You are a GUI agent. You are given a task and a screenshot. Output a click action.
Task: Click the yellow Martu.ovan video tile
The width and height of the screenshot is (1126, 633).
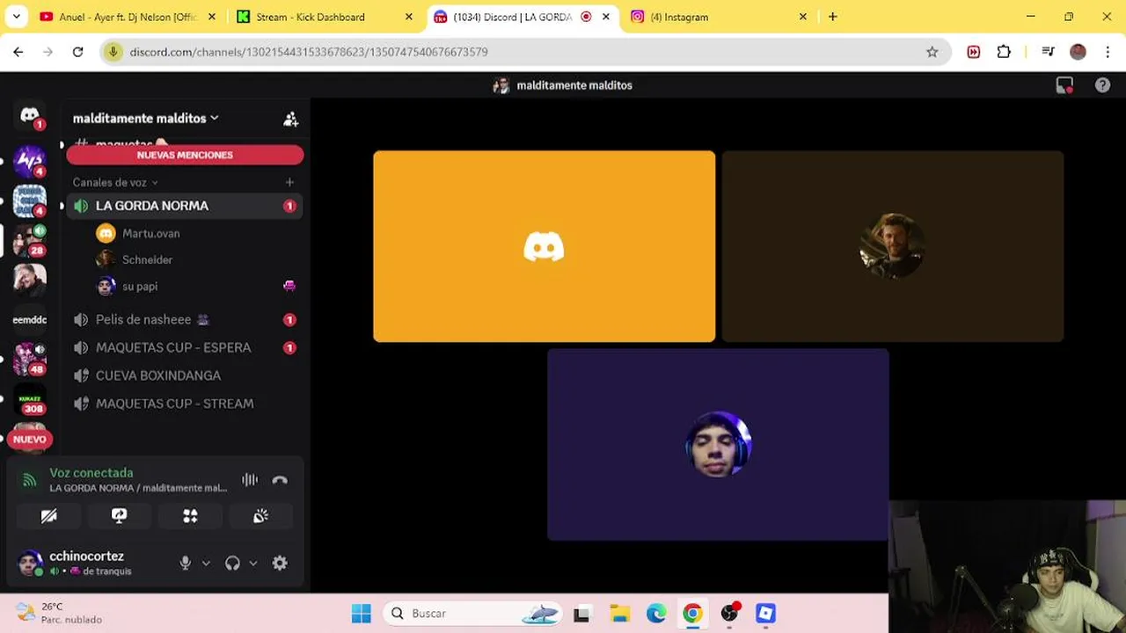tap(544, 246)
